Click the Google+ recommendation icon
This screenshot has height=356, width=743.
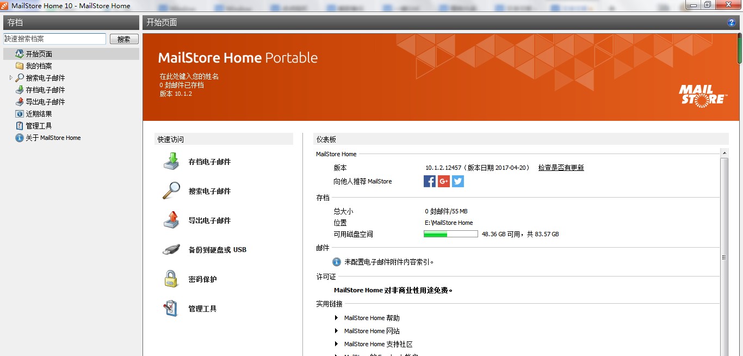click(x=444, y=181)
